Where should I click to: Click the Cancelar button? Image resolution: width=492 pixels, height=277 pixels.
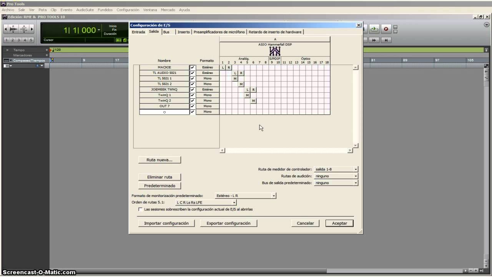[x=306, y=223]
